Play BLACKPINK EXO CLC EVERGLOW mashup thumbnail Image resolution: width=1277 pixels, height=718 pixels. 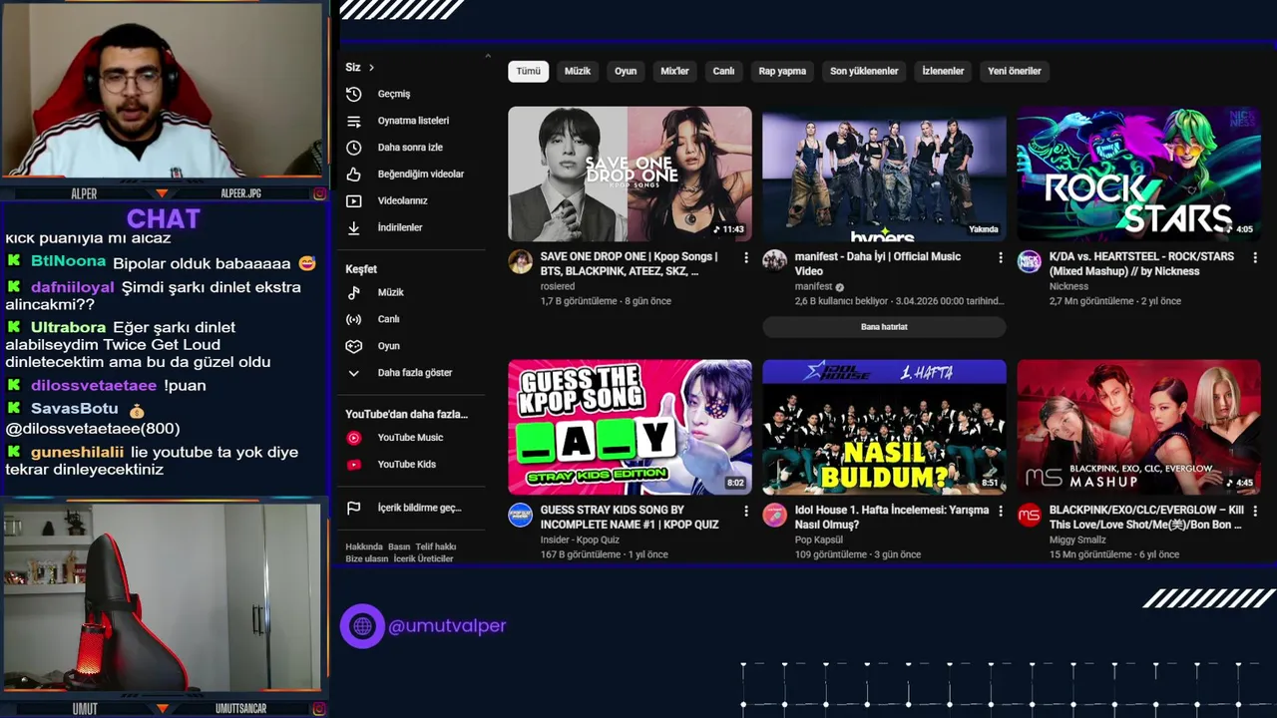tap(1138, 428)
